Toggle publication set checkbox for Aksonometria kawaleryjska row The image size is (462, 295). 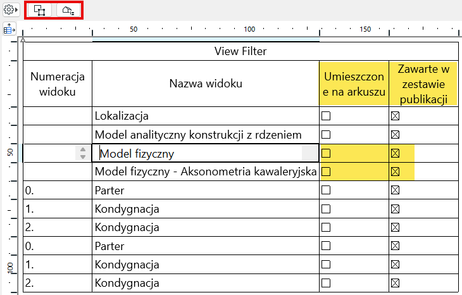(x=395, y=172)
